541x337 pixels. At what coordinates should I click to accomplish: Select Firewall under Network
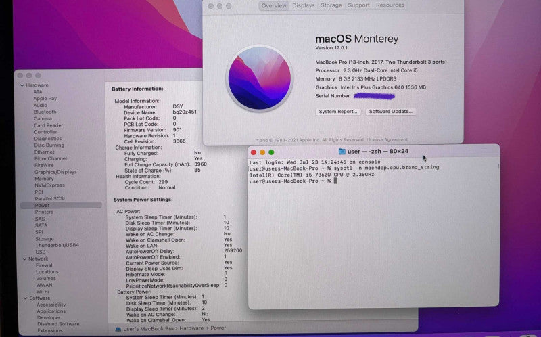coord(45,265)
